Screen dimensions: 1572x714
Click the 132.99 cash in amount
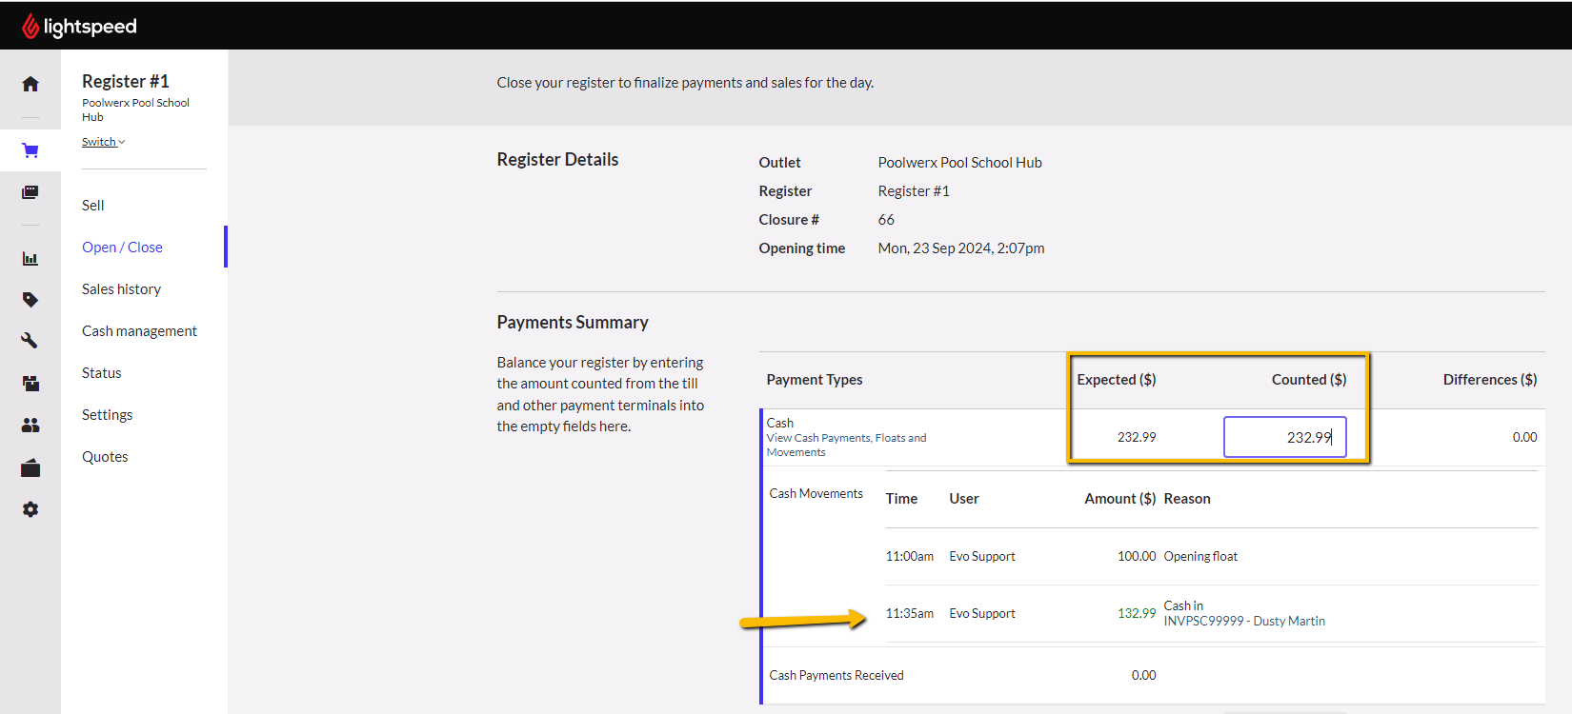(1137, 613)
